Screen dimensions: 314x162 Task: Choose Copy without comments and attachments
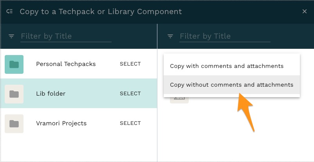pos(232,85)
